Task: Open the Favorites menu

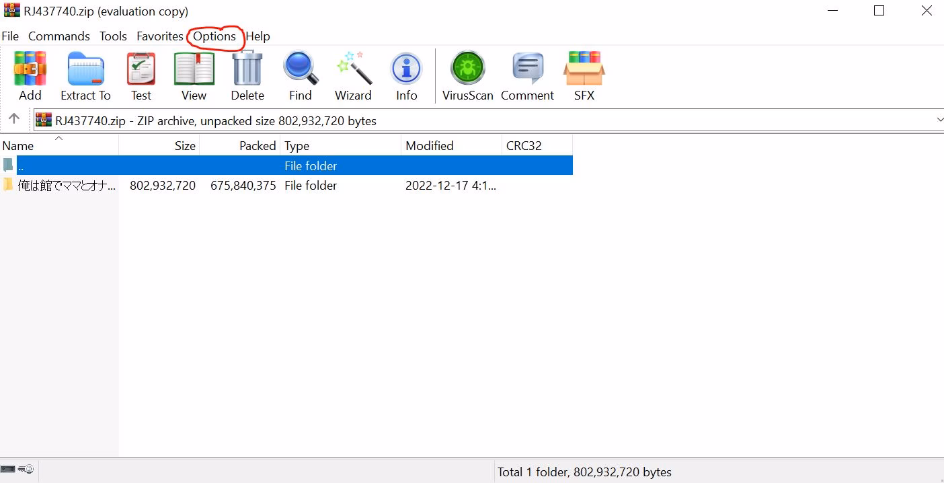Action: click(159, 36)
